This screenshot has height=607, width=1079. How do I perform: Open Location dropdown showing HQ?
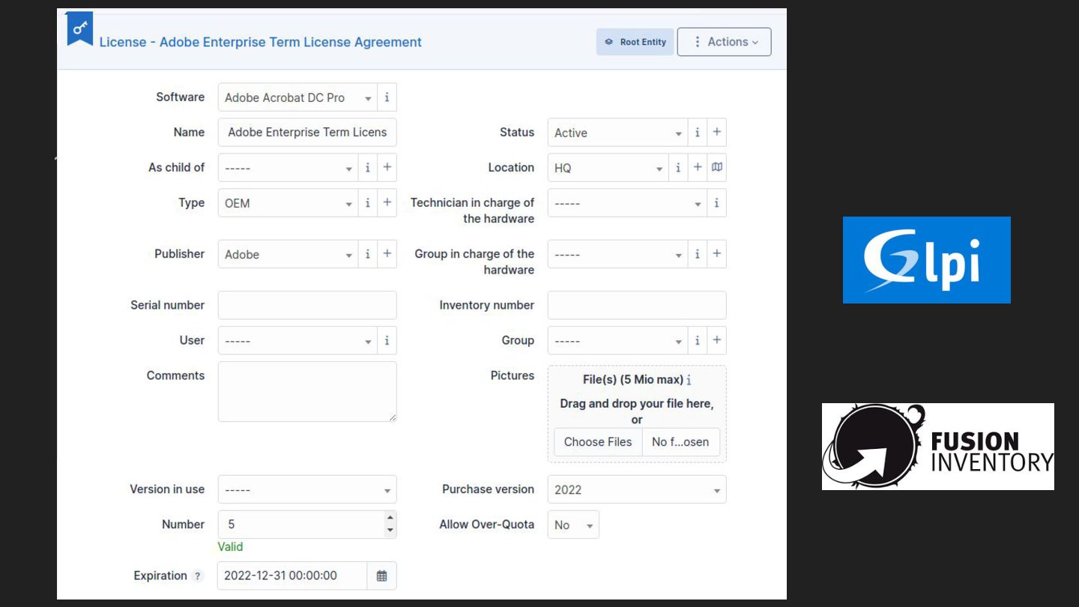(608, 168)
